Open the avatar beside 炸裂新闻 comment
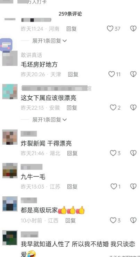 click(10, 137)
